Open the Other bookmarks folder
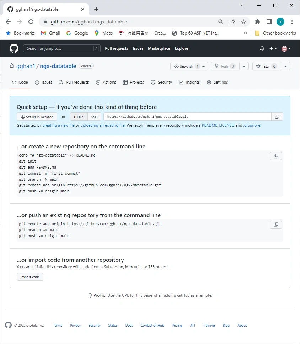300x344 pixels. coord(275,33)
